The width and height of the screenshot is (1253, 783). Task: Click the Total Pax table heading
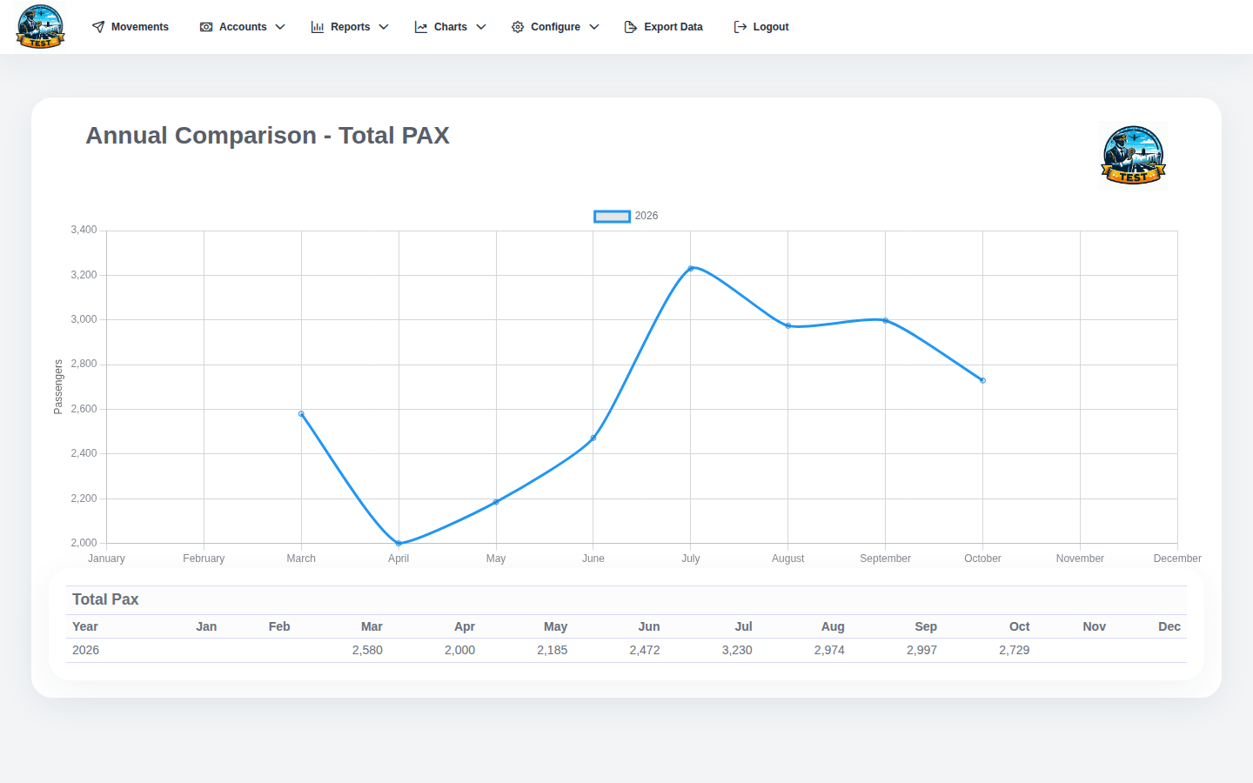point(105,599)
